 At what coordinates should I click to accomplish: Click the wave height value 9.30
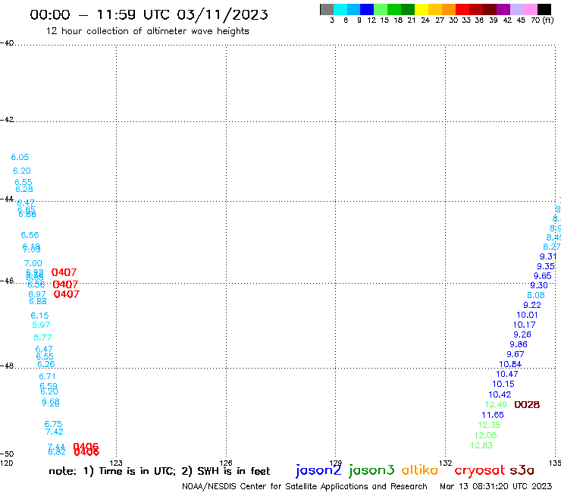click(x=539, y=286)
